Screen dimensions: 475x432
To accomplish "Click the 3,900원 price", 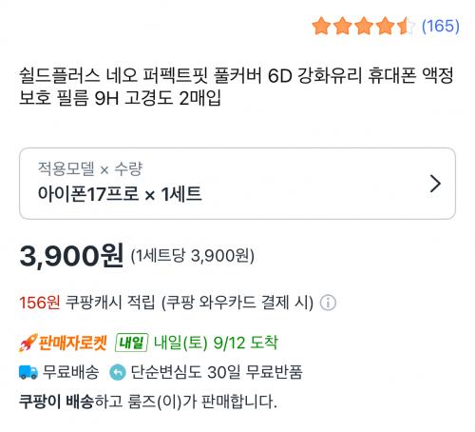I will [x=71, y=256].
